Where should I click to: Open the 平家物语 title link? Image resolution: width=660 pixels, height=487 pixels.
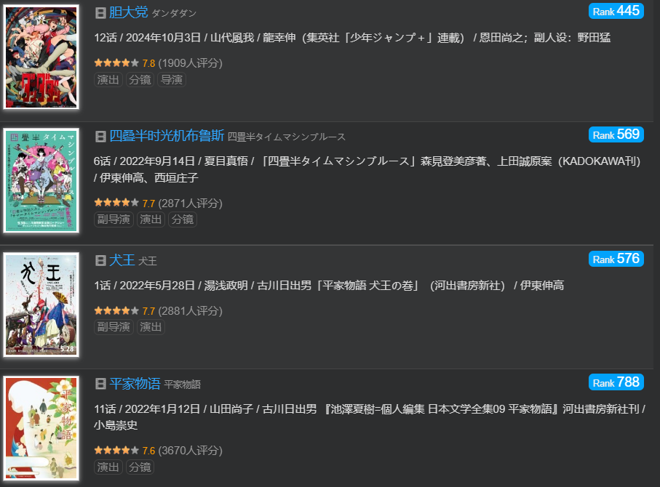coord(135,384)
